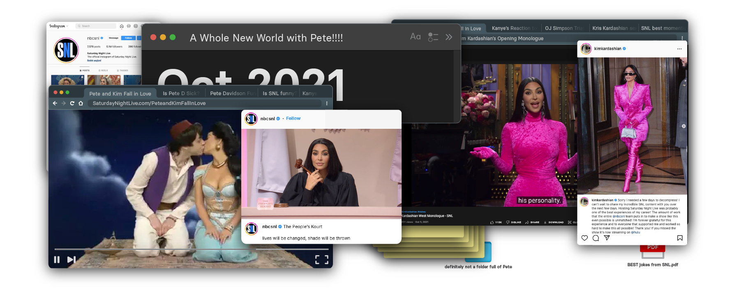
Task: Click the SaturdayNightLive.com/PeteandKimFallInLove address bar
Action: pos(204,103)
